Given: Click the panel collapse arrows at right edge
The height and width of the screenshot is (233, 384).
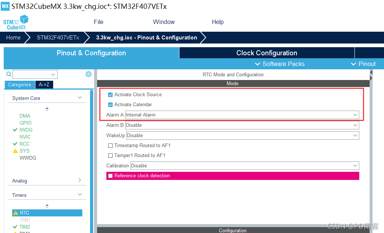Looking at the screenshot, I should [x=371, y=75].
